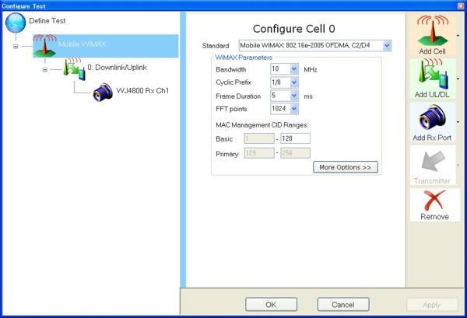The width and height of the screenshot is (467, 318).
Task: Click the Configure Cell 0 heading
Action: (294, 29)
